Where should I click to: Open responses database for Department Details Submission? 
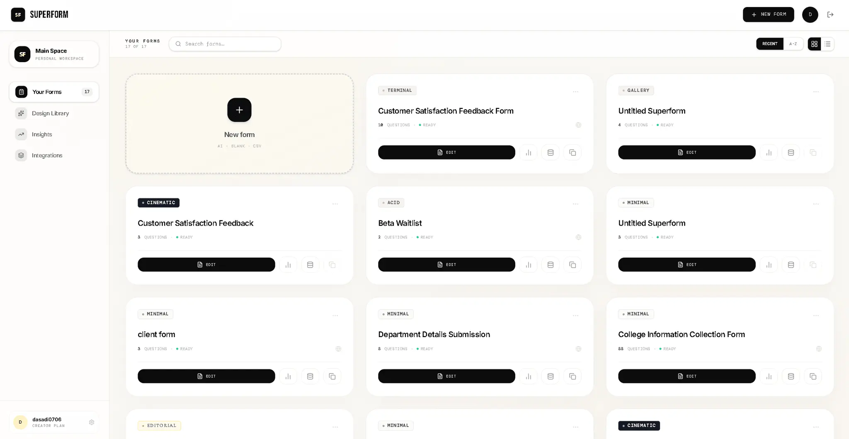(551, 376)
